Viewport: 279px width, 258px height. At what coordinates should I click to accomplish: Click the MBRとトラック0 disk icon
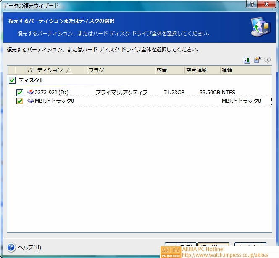pos(31,101)
